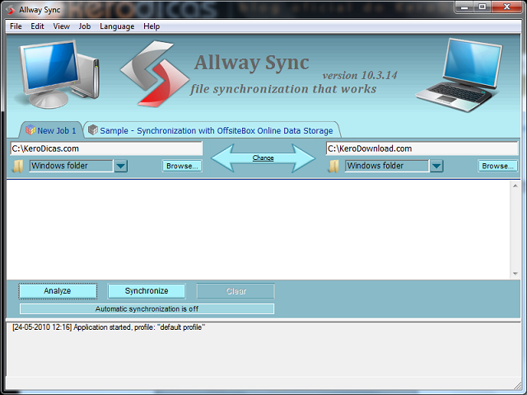
Task: Click the version 10.3.14 text
Action: (360, 75)
